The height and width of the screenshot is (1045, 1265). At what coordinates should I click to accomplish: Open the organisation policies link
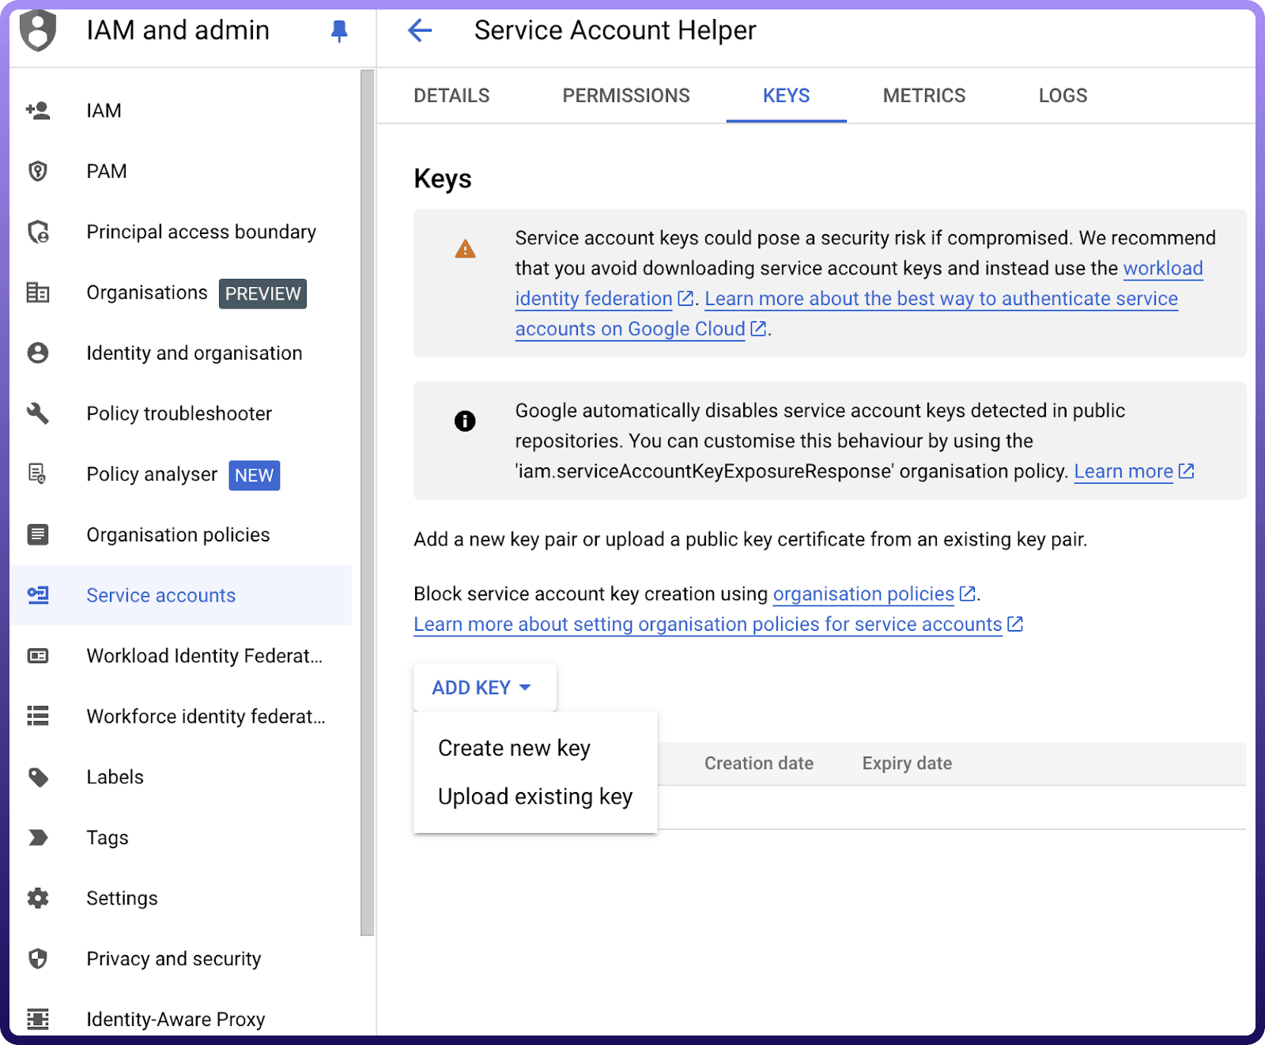coord(863,594)
